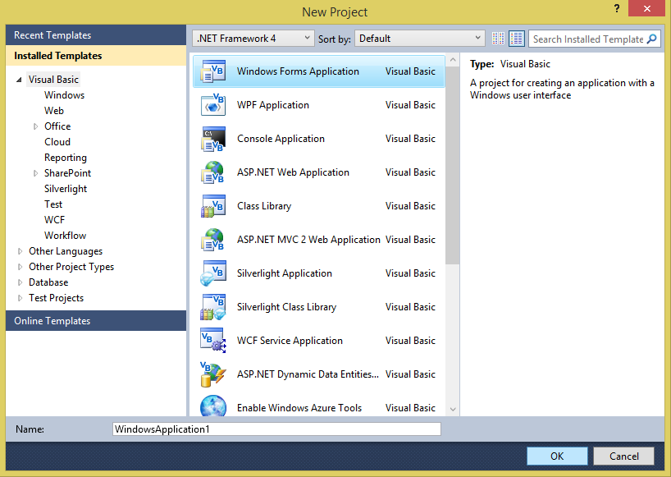Select the 'Silverlight Application' template name
The height and width of the screenshot is (477, 671).
285,273
